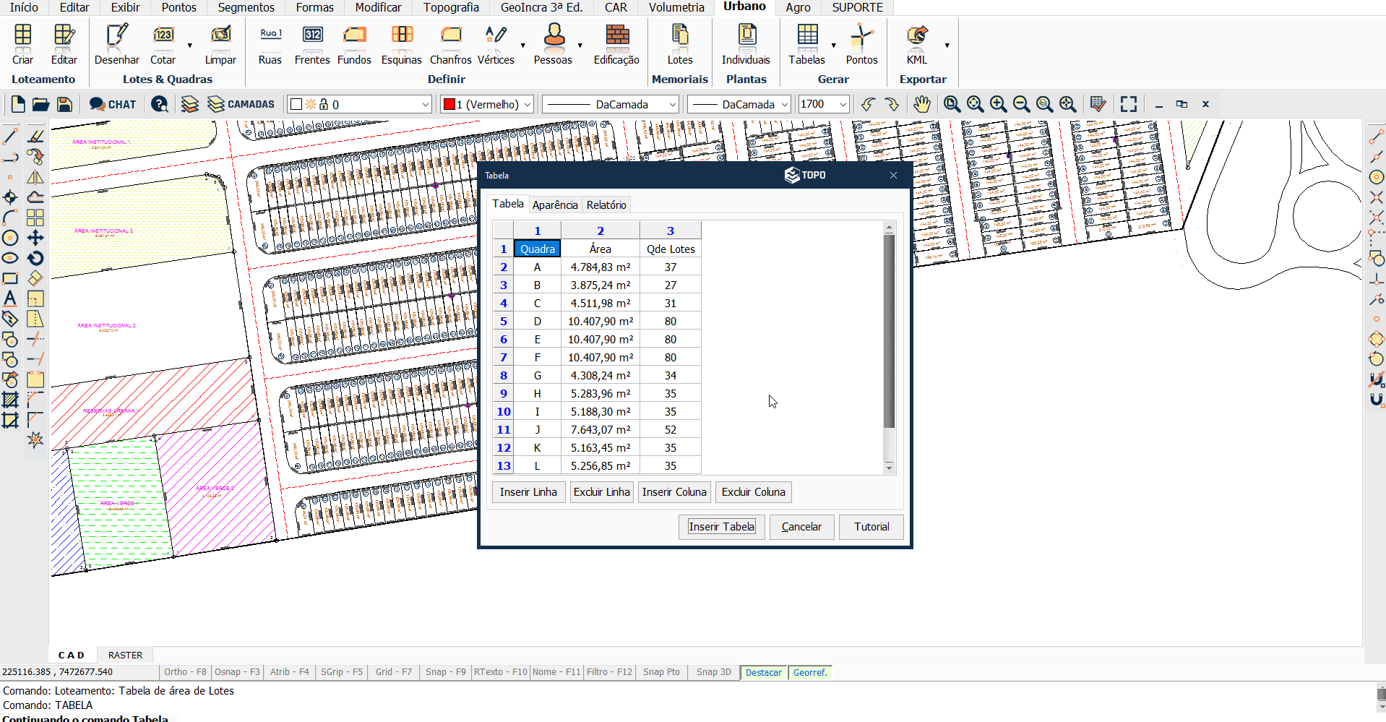Click the Ruas icon in ribbon

(270, 43)
